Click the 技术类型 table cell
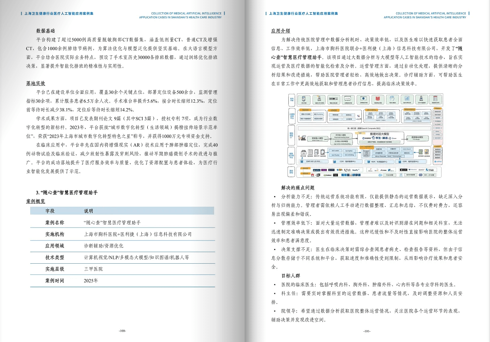This screenshot has width=490, height=342. tap(55, 257)
